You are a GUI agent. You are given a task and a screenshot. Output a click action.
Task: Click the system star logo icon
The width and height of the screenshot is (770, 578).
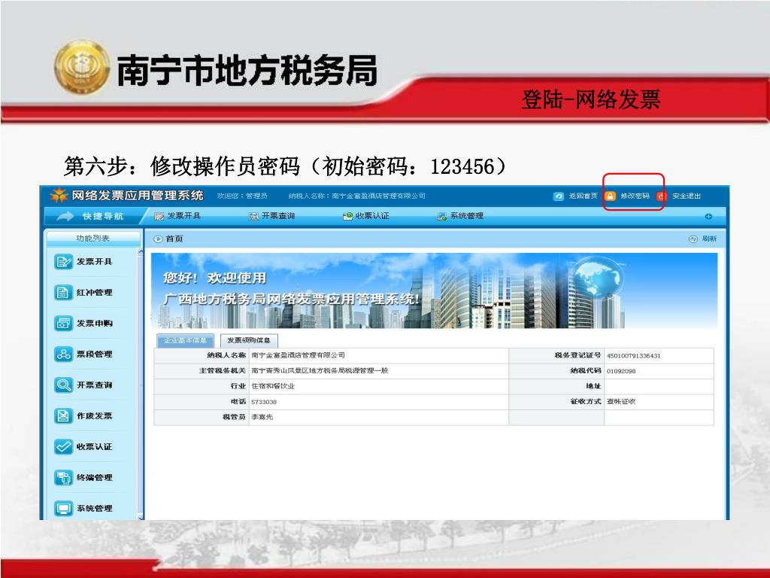coord(59,196)
